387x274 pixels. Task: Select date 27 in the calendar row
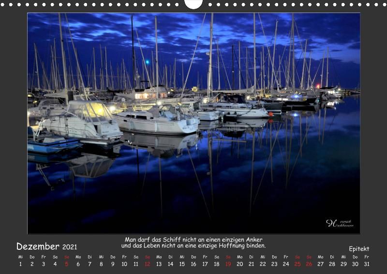click(x=321, y=264)
